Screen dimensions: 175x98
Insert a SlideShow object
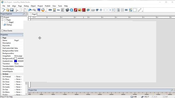80,10
